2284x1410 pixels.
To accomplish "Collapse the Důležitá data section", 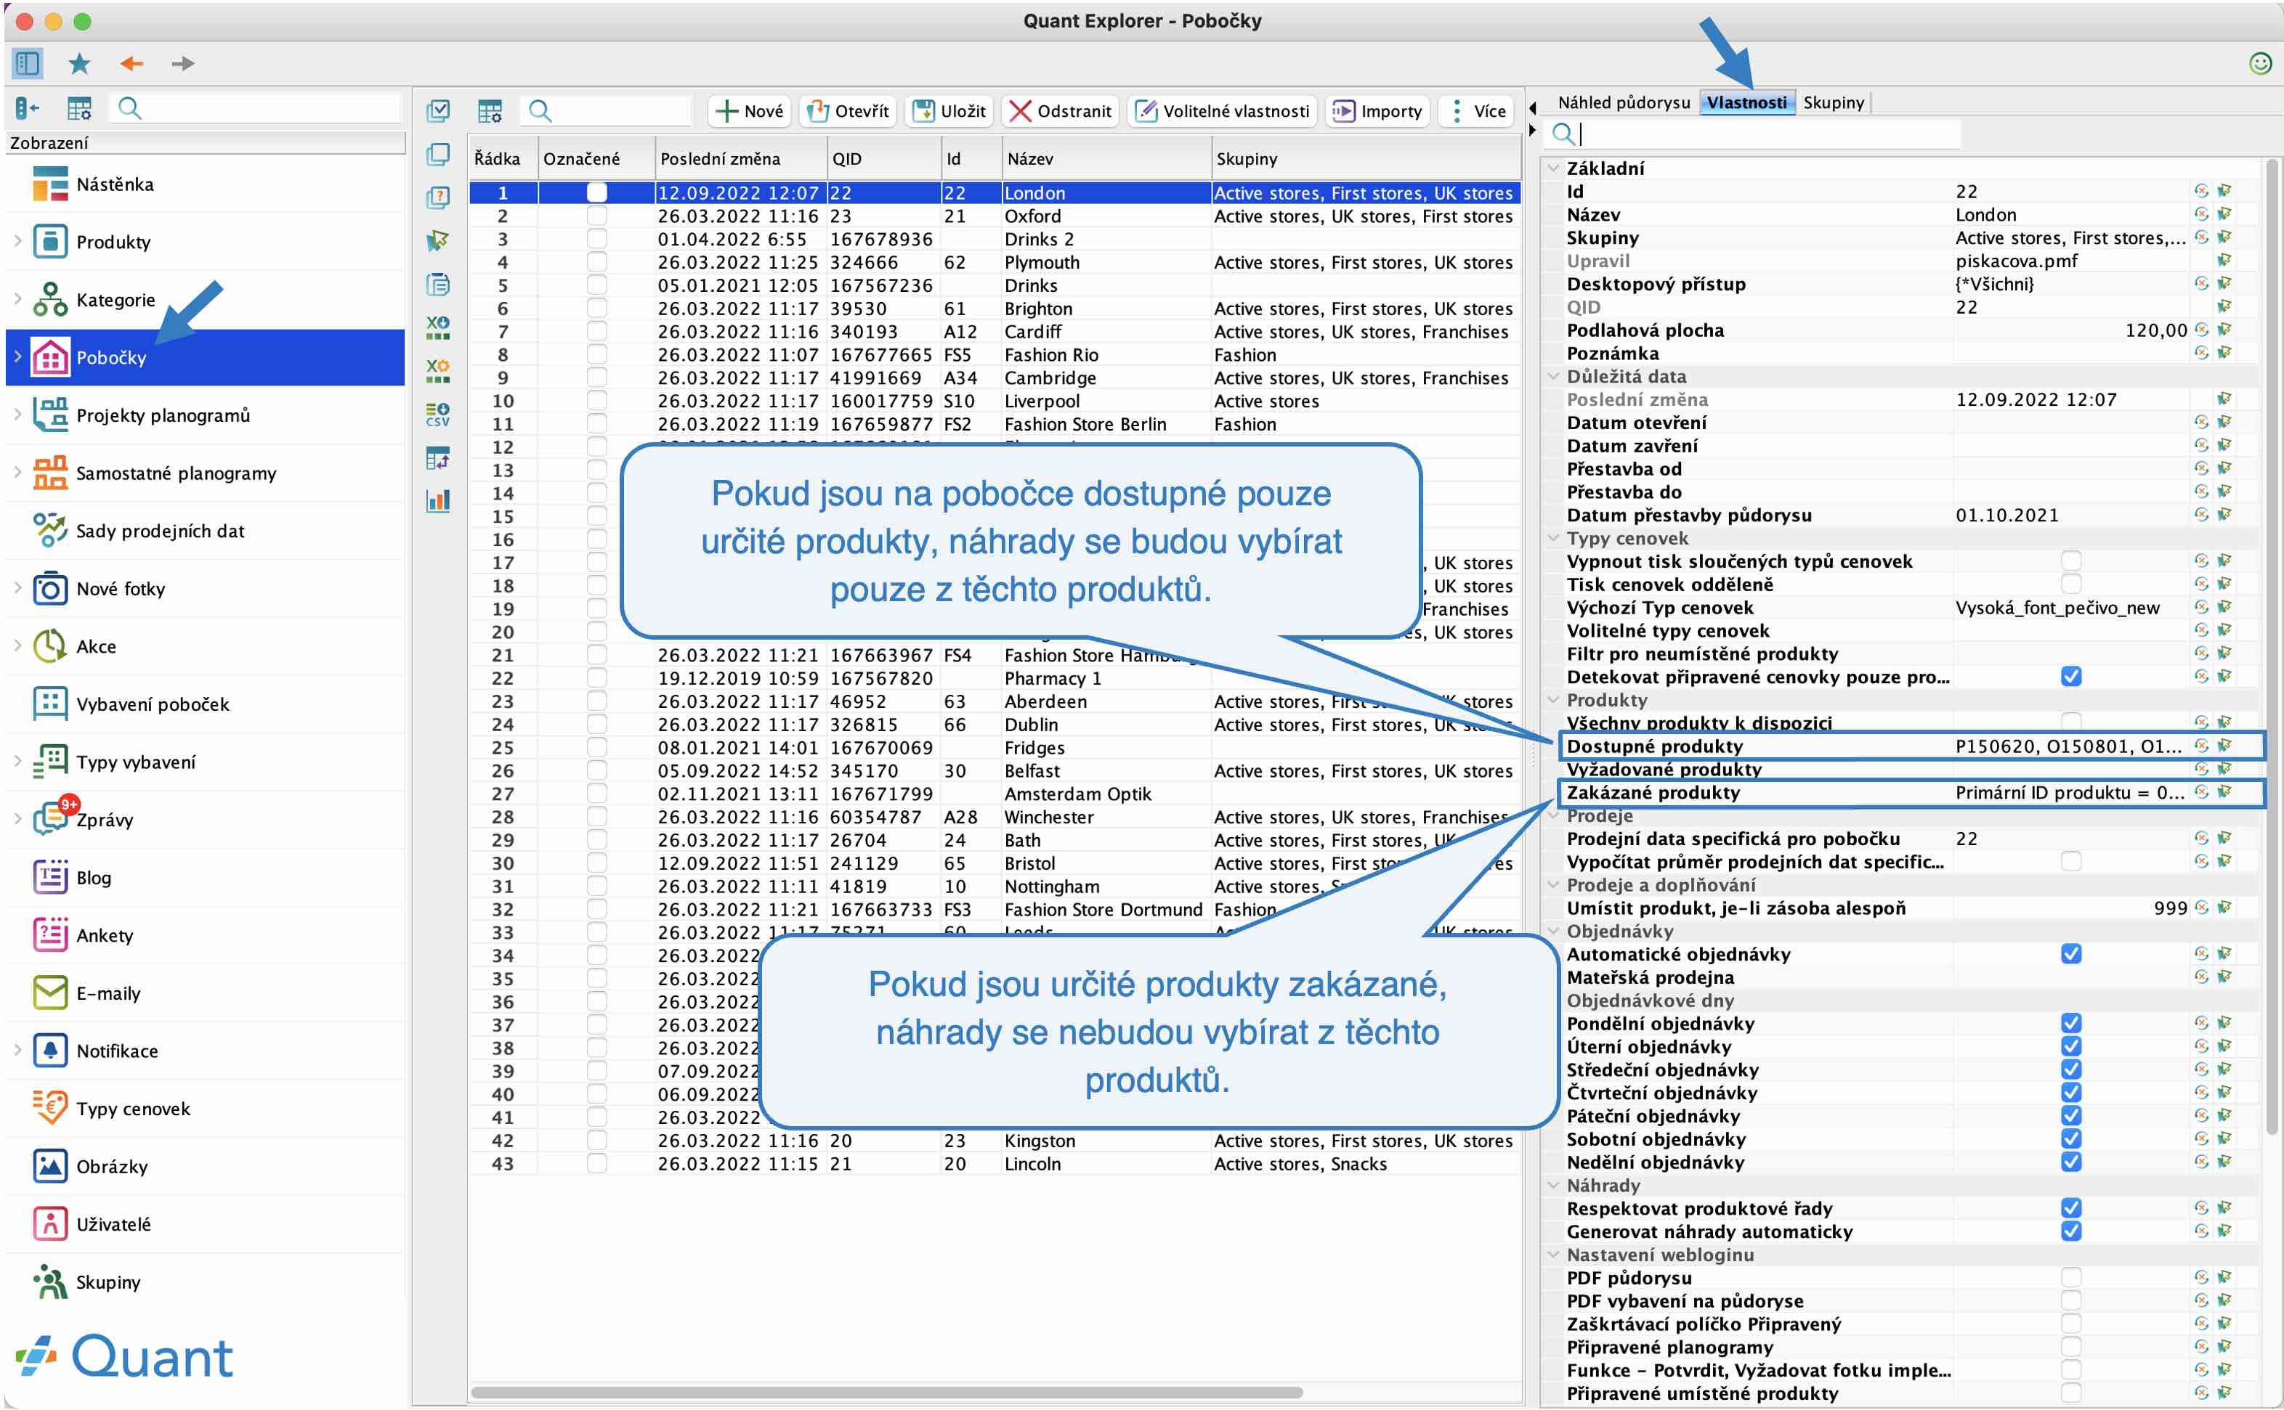I will 1553,377.
